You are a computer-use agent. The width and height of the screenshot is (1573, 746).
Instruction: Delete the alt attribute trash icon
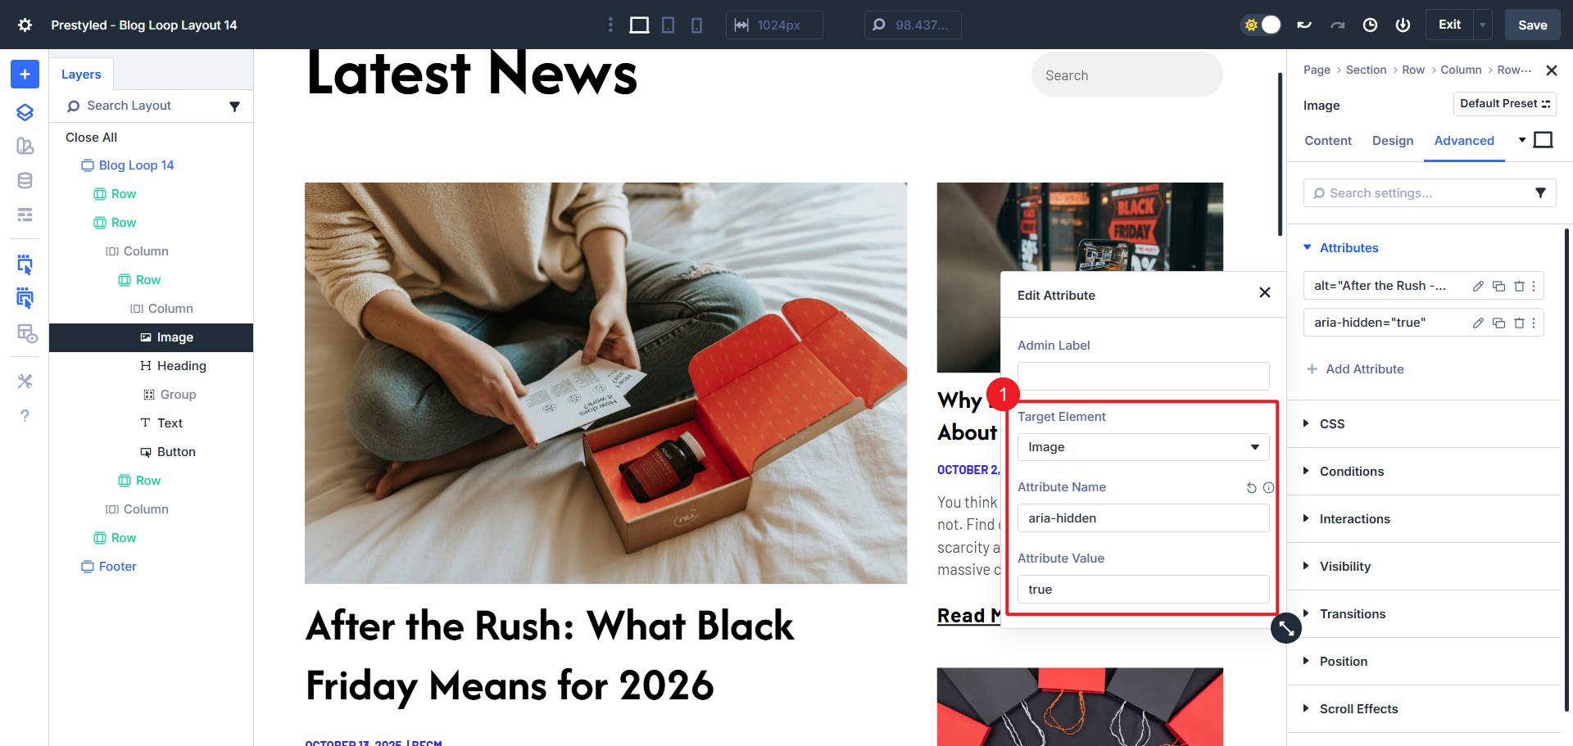click(x=1519, y=286)
